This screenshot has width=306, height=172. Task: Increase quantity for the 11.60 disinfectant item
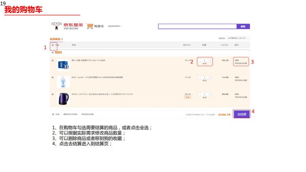pyautogui.click(x=210, y=78)
